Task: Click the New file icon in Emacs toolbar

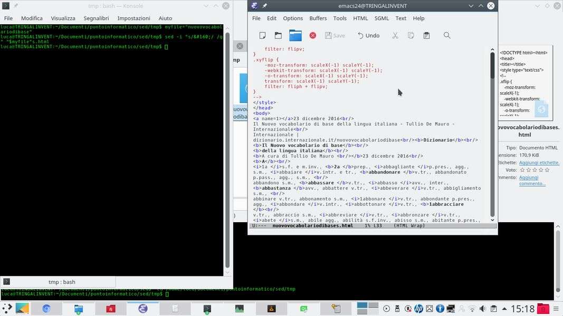Action: tap(262, 35)
